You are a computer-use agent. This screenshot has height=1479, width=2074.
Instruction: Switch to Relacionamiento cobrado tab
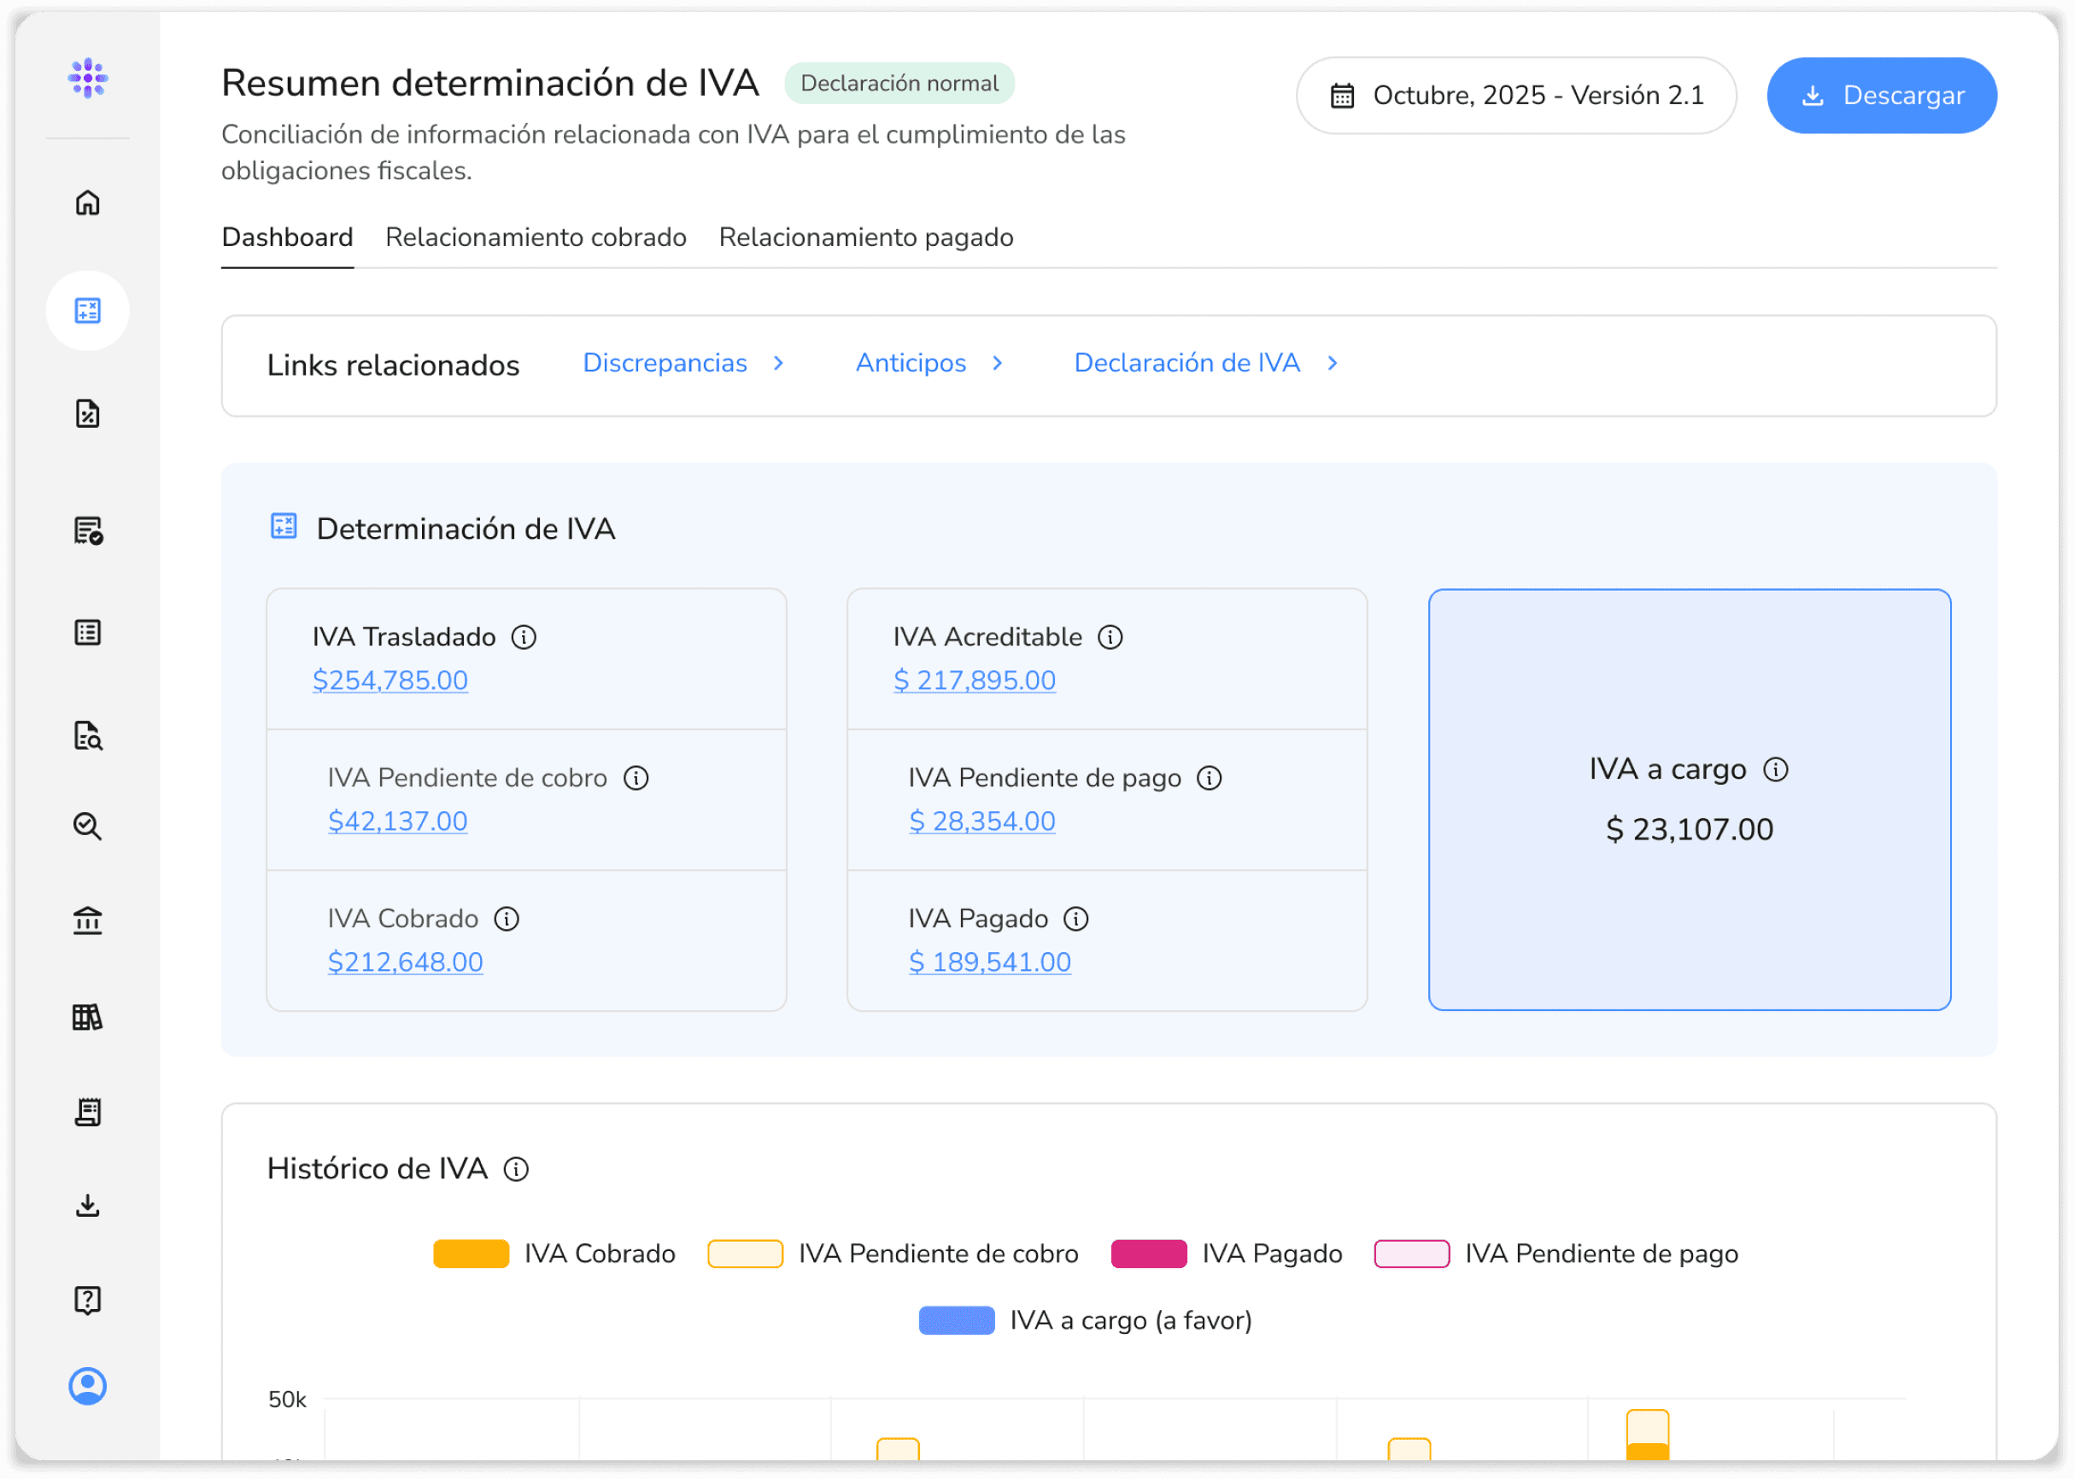536,237
